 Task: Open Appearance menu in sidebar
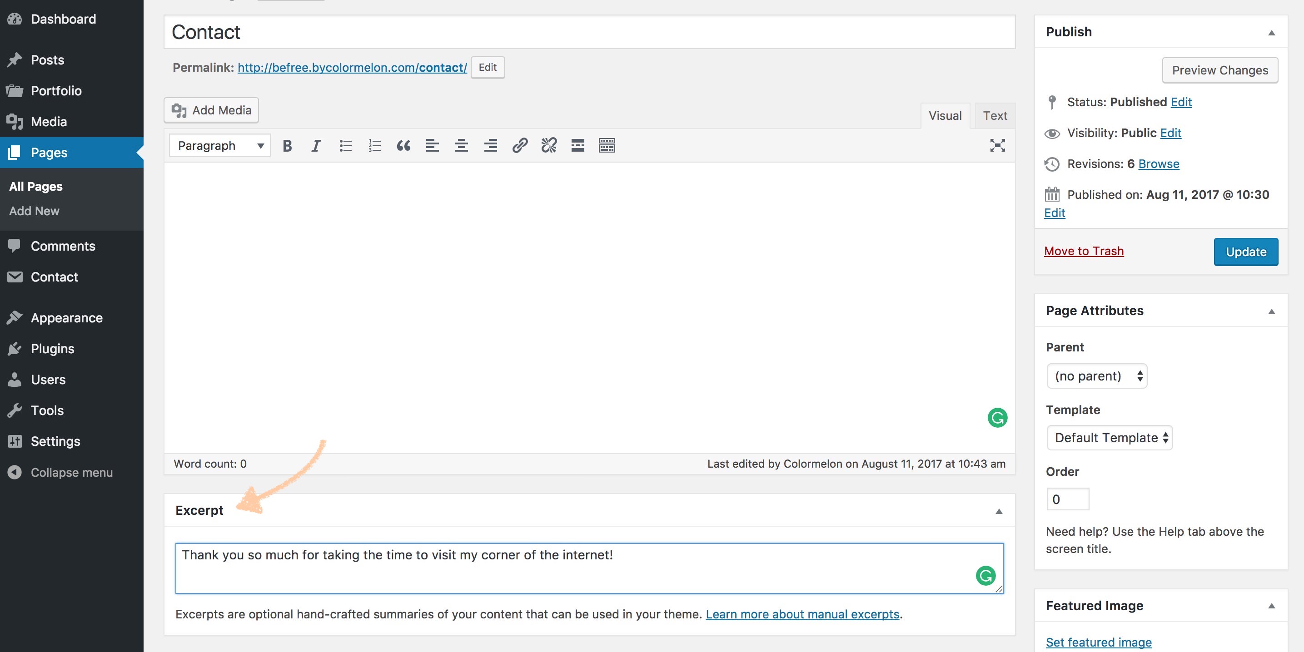72,318
